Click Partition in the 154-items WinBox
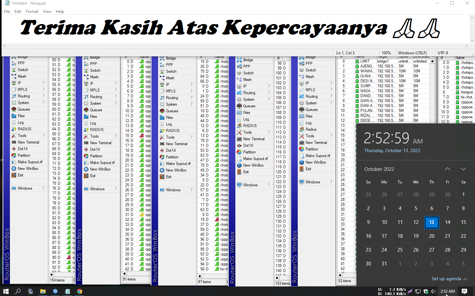This screenshot has width=475, height=296. coord(24,155)
